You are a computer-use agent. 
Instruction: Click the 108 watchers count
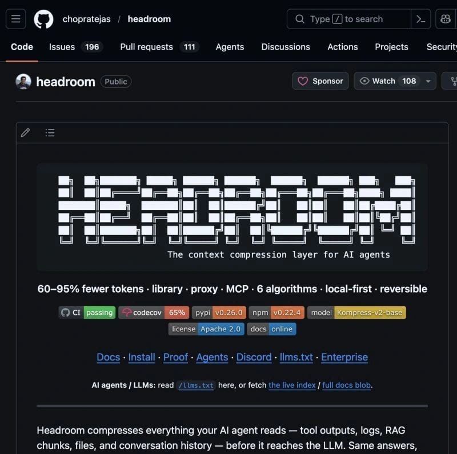coord(409,81)
